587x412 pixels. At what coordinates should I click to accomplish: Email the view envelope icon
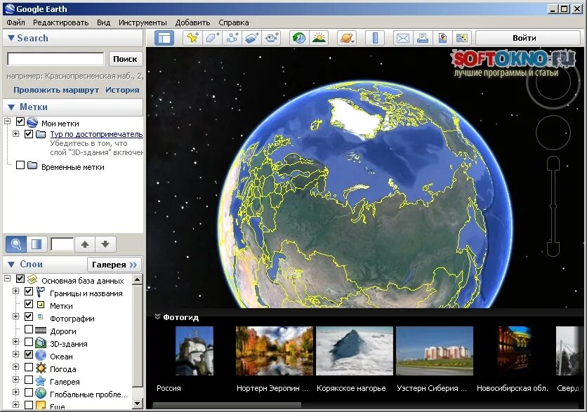click(403, 38)
